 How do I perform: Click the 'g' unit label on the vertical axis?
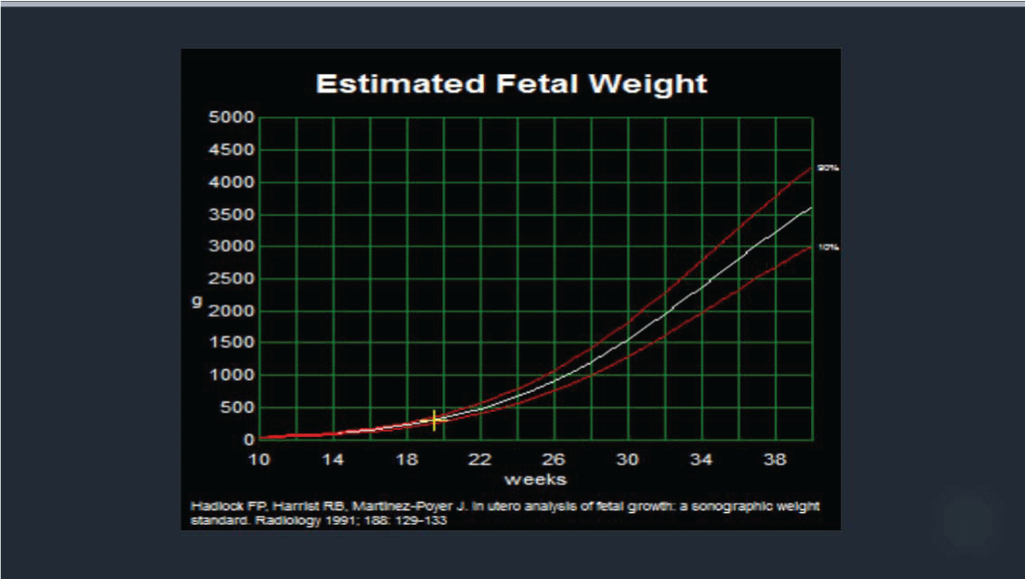(x=196, y=302)
